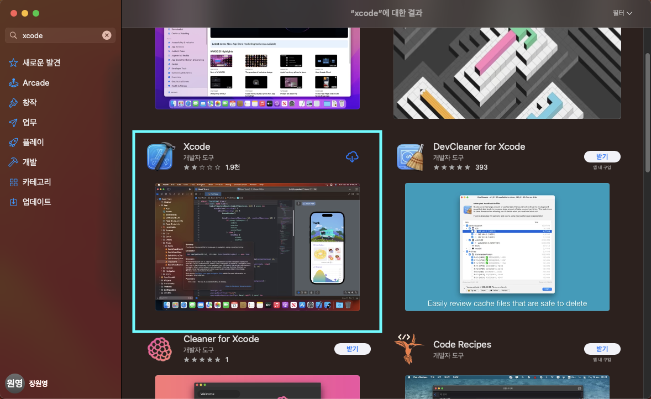
Task: Go to the 업무 category
Action: click(x=29, y=123)
